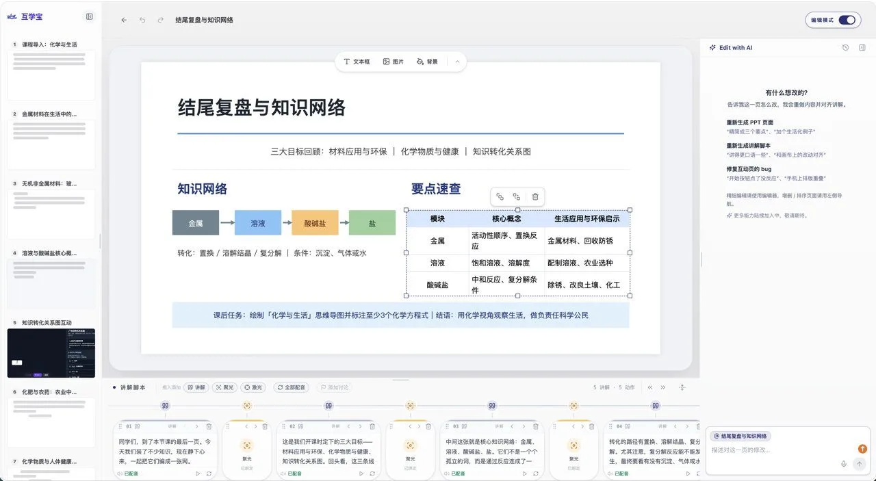Click the redo arrow icon
This screenshot has height=481, width=876.
160,20
